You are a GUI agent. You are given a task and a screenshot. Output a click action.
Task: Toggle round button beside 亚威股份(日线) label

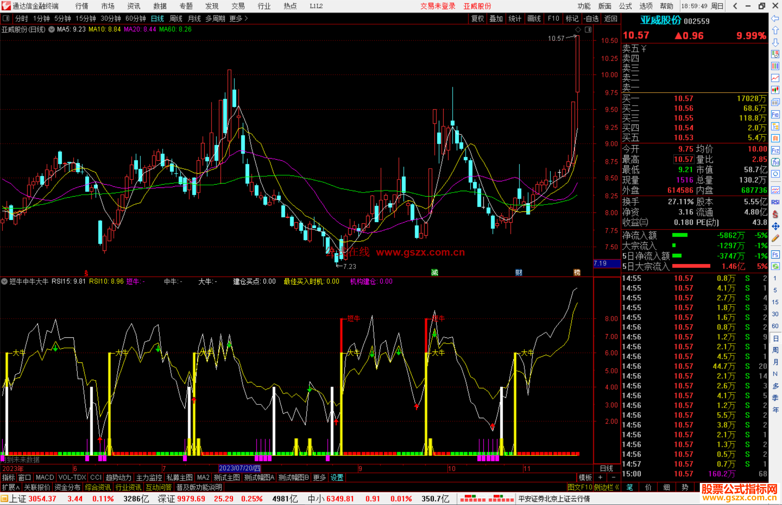pos(52,29)
